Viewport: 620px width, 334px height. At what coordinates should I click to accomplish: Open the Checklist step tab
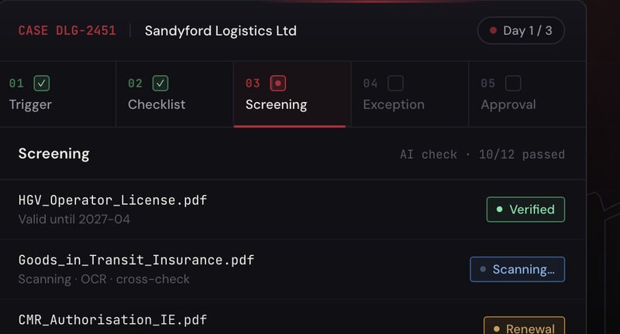pos(175,94)
